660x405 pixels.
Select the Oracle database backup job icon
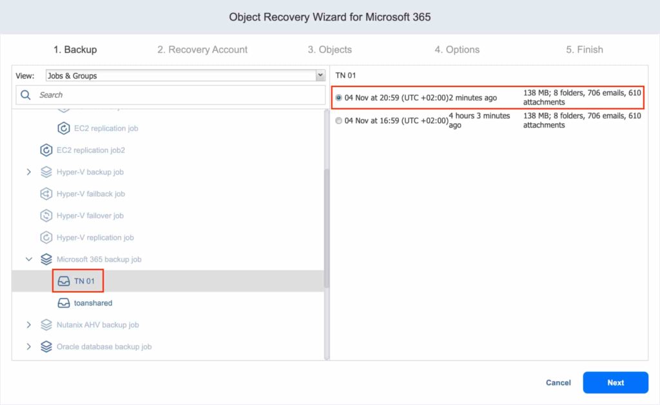pyautogui.click(x=46, y=346)
